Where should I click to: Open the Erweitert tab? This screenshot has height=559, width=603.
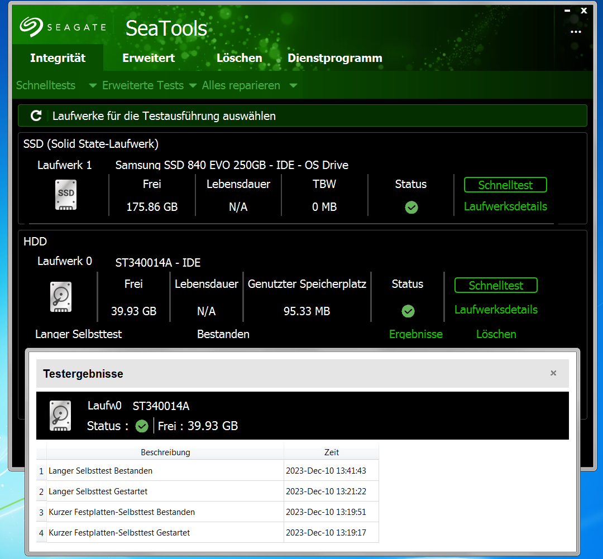(x=149, y=58)
